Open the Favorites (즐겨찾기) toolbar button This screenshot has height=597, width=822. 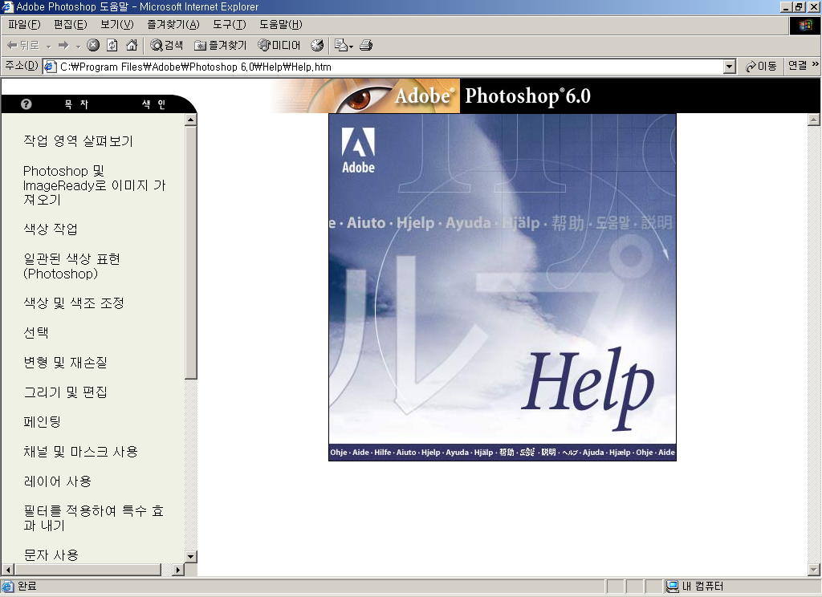pyautogui.click(x=220, y=46)
